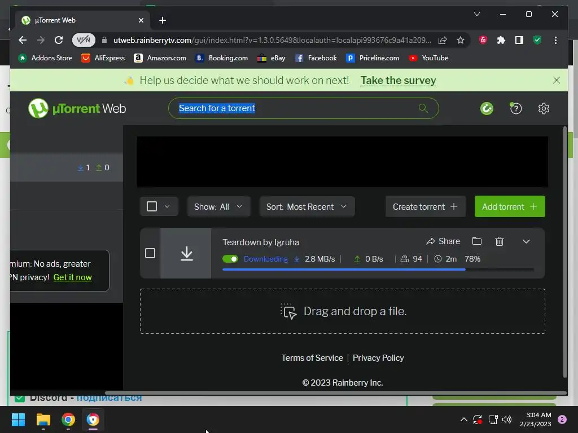
Task: Open the tab search chevron in the title bar
Action: 476,14
